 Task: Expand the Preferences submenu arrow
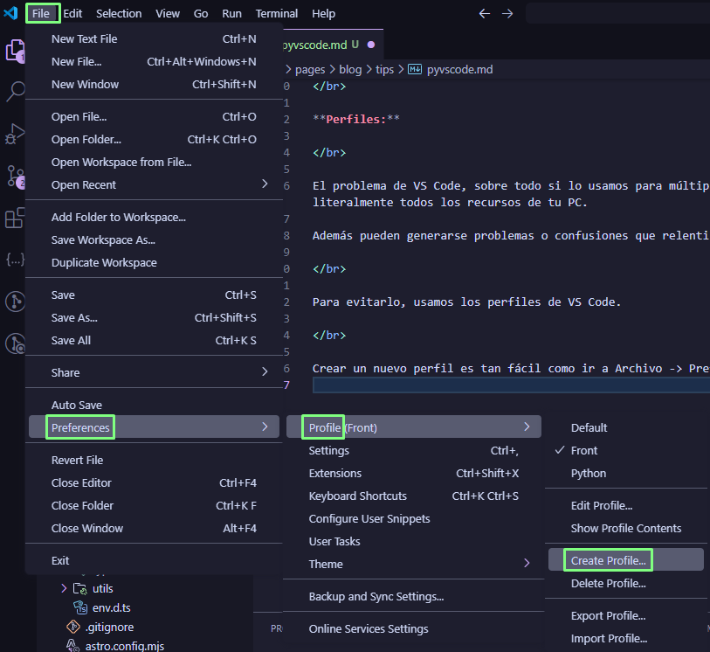265,427
